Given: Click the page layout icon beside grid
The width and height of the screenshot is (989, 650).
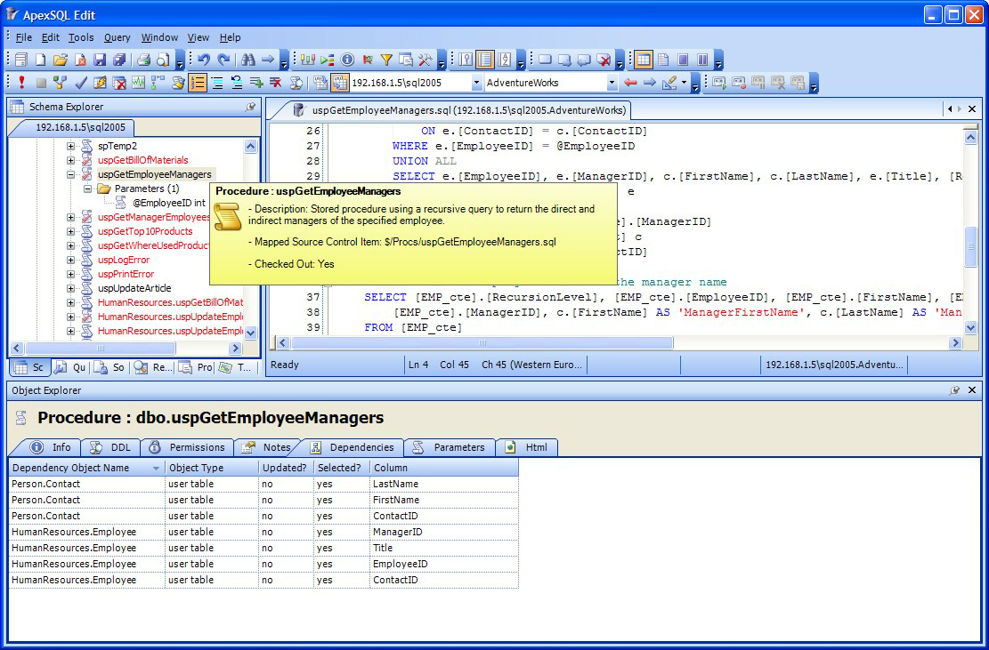Looking at the screenshot, I should [x=663, y=60].
